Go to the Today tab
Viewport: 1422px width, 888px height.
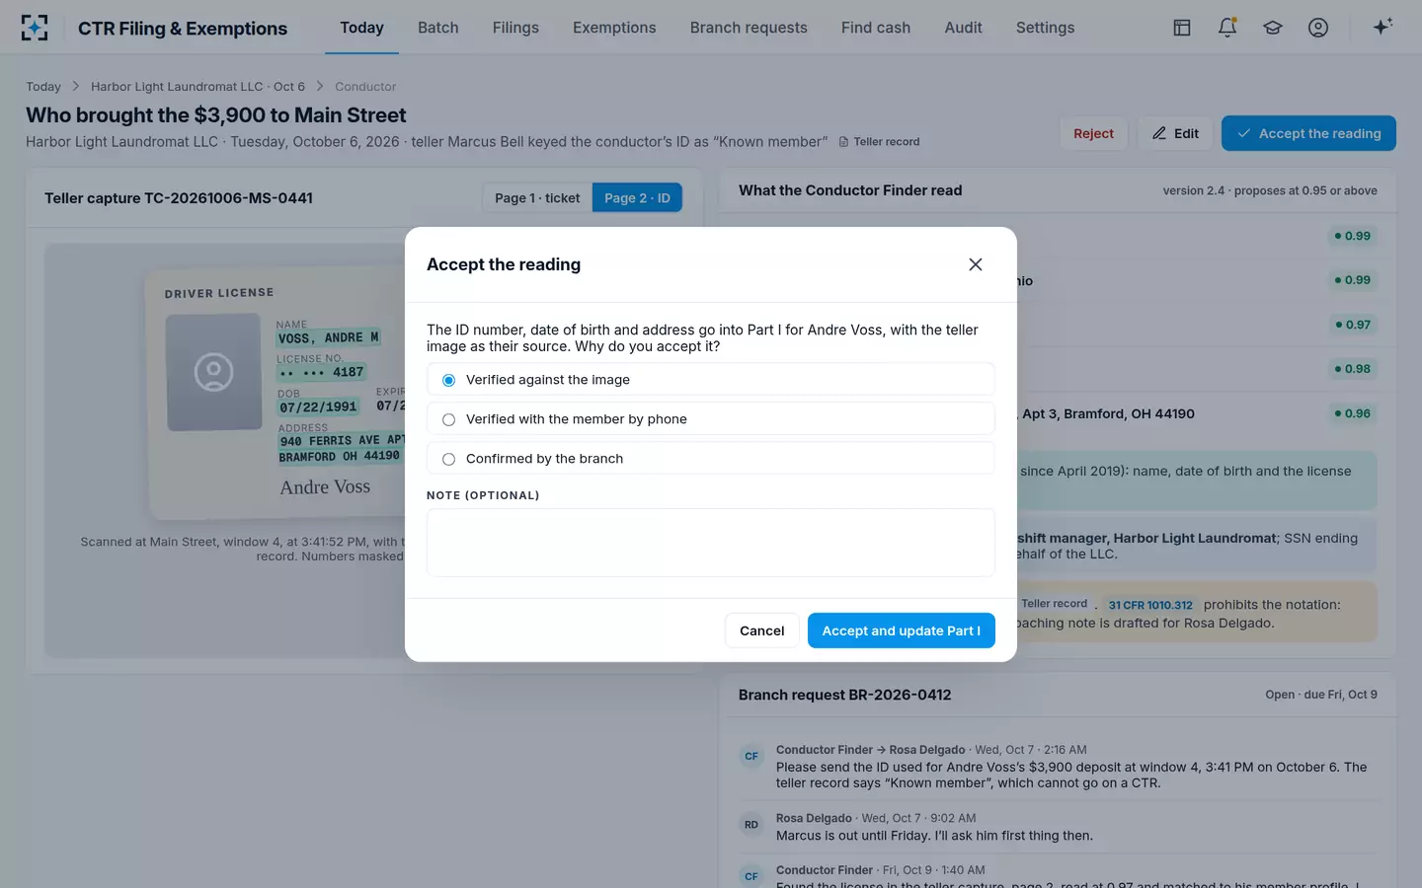pos(361,28)
